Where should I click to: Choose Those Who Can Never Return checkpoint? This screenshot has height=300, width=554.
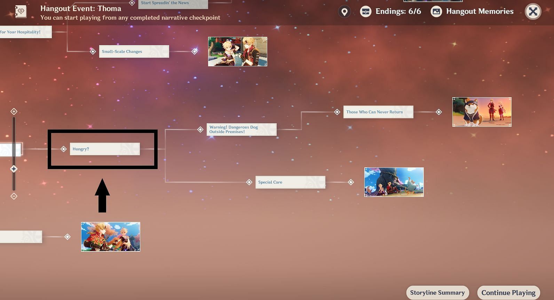click(x=378, y=112)
